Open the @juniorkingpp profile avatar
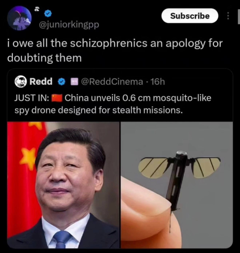The width and height of the screenshot is (240, 253). [x=19, y=18]
